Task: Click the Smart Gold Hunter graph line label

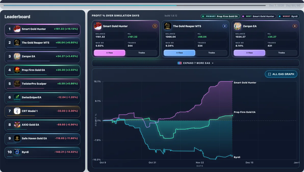Action: click(x=245, y=83)
